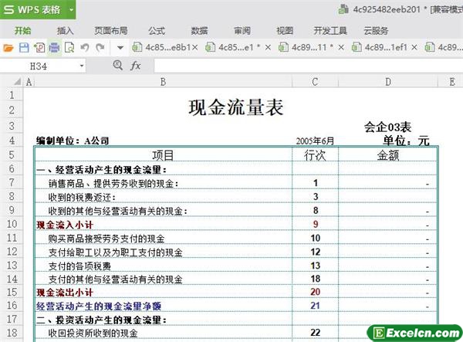
Task: Open the WPS 表格 application menu dropdown
Action: pyautogui.click(x=72, y=9)
